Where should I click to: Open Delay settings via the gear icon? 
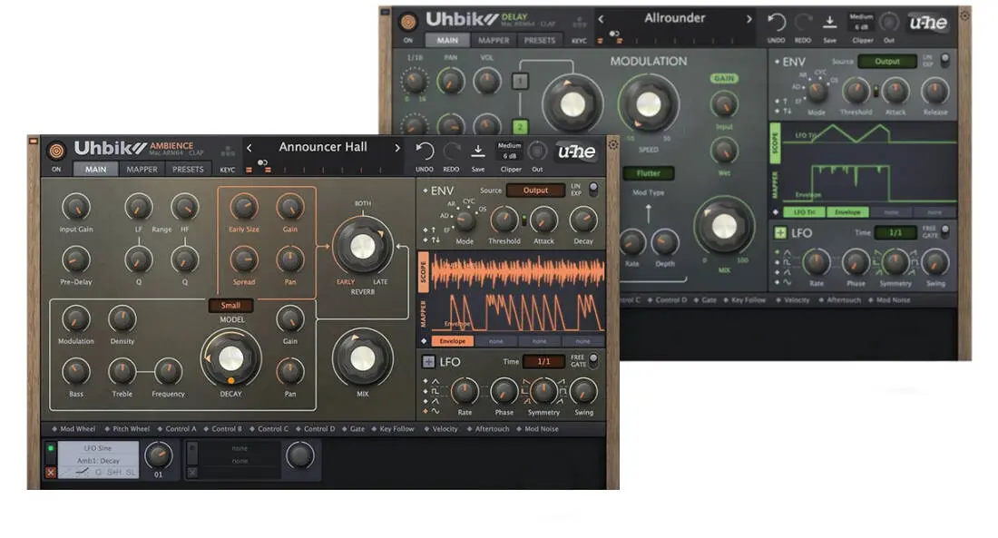[964, 15]
